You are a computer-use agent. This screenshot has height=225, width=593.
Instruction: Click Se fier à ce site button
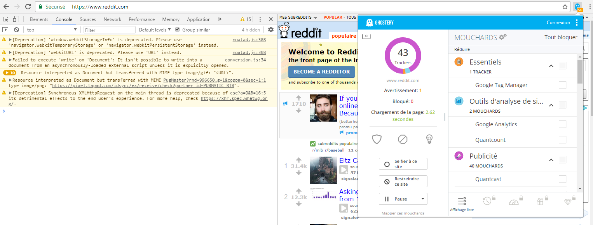(x=403, y=164)
